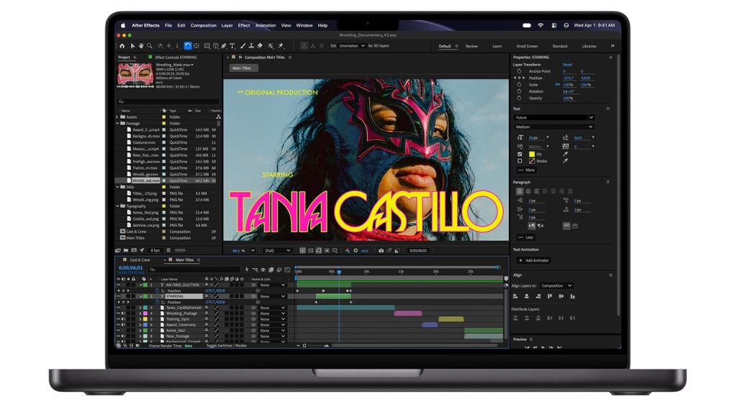
Task: Select the Roto Brush tool
Action: tap(271, 46)
